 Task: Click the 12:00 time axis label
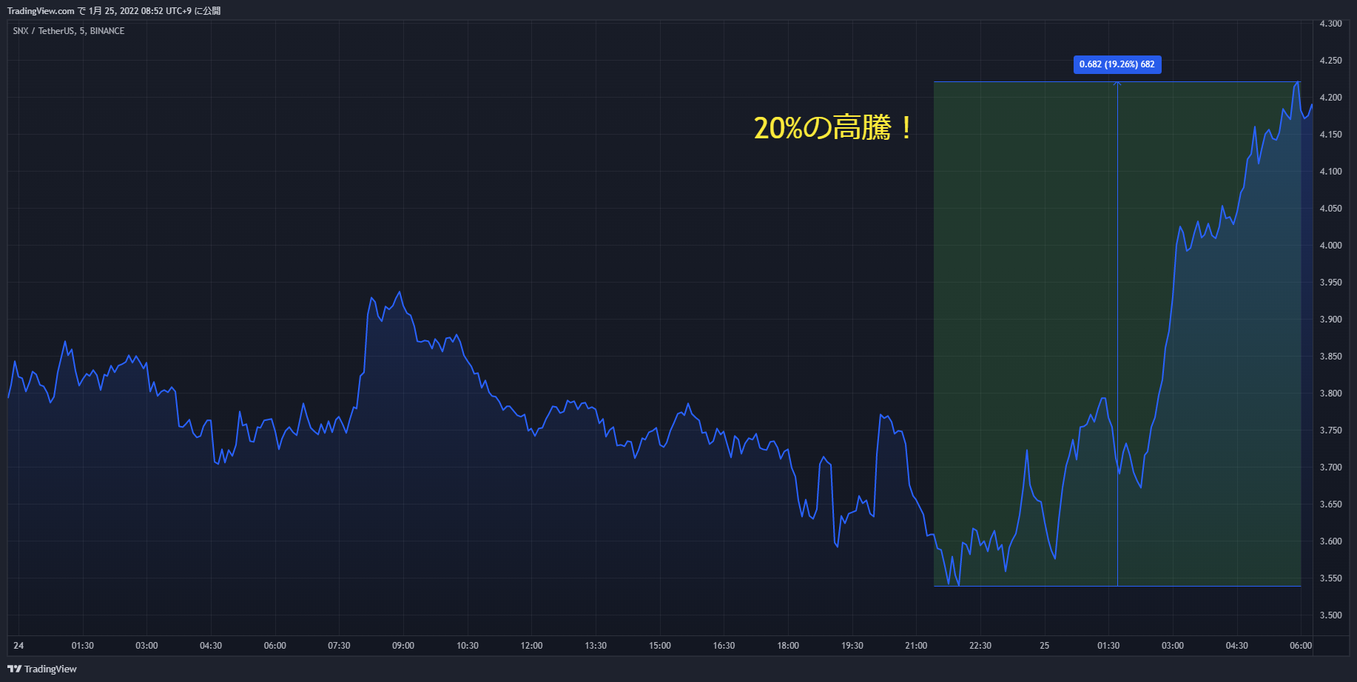531,646
